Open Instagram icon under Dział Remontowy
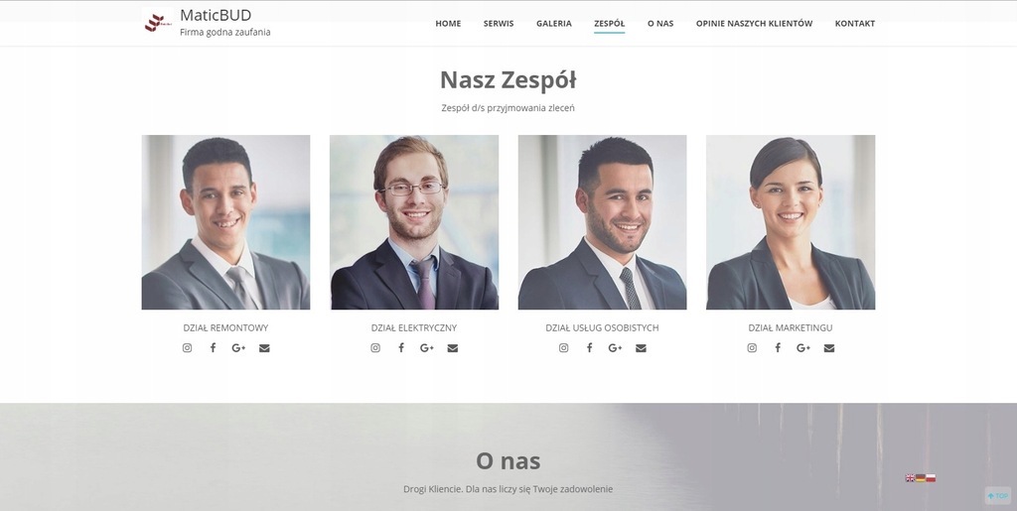The width and height of the screenshot is (1017, 511). [187, 348]
